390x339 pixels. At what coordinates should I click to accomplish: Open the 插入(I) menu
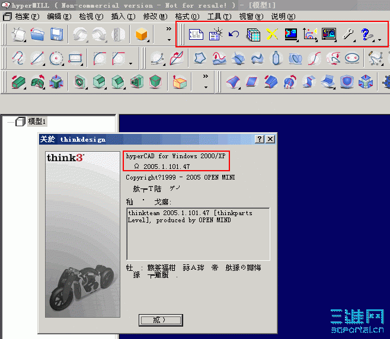tap(123, 17)
